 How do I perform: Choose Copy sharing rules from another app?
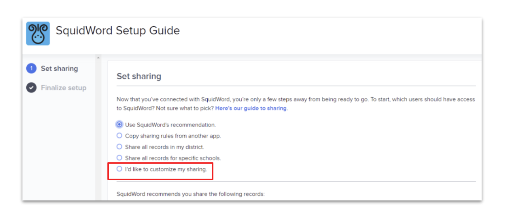click(x=119, y=136)
